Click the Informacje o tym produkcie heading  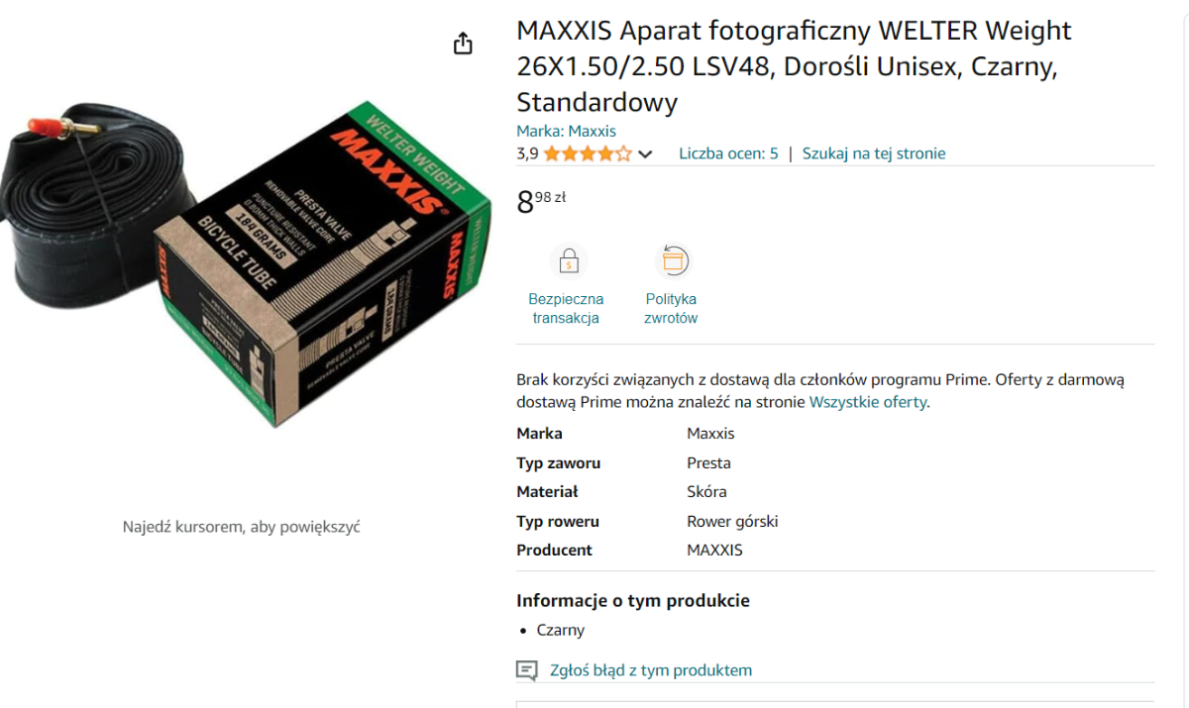(633, 601)
